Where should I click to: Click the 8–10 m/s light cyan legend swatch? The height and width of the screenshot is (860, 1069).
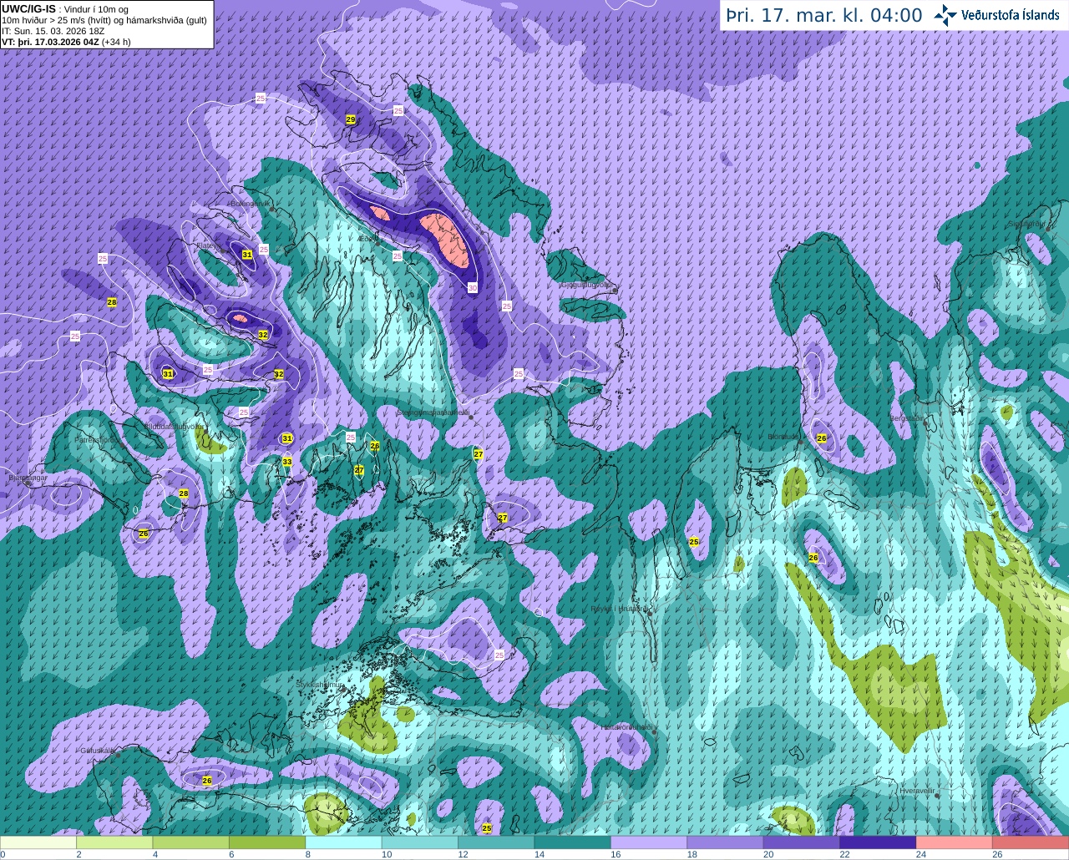point(344,842)
